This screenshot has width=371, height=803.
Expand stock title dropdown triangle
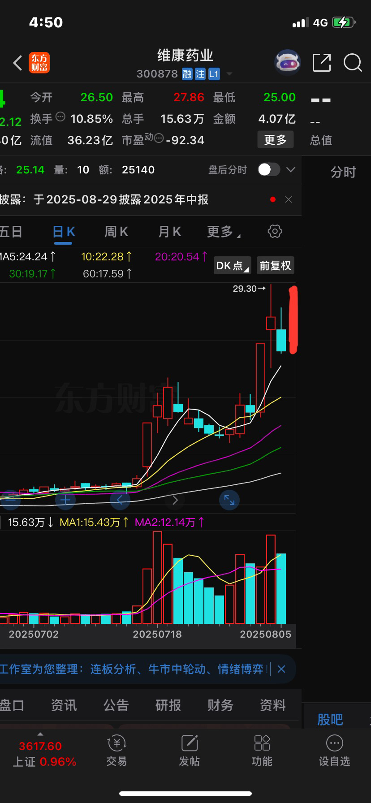pyautogui.click(x=229, y=74)
